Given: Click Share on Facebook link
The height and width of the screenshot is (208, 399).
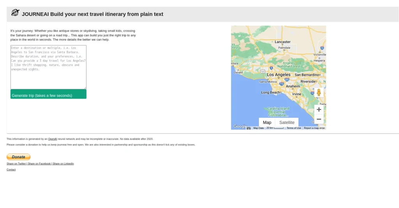Looking at the screenshot, I should pyautogui.click(x=39, y=164).
